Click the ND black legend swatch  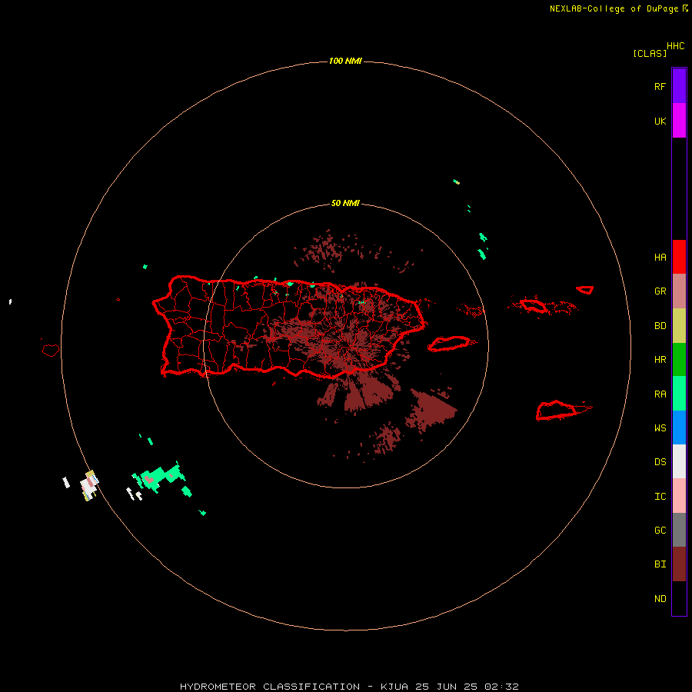(x=679, y=598)
